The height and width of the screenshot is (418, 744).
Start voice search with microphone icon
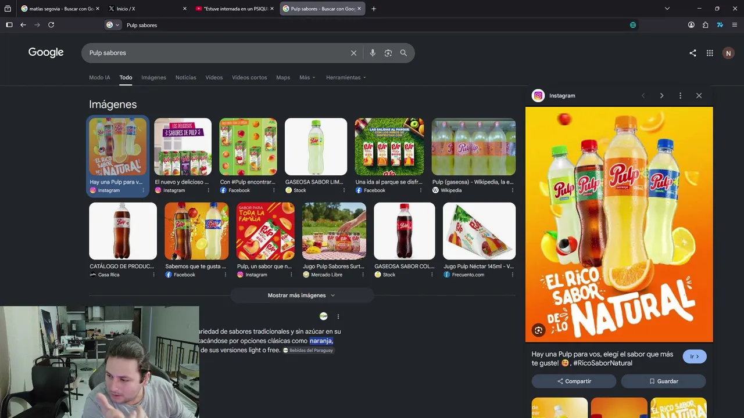click(x=373, y=53)
